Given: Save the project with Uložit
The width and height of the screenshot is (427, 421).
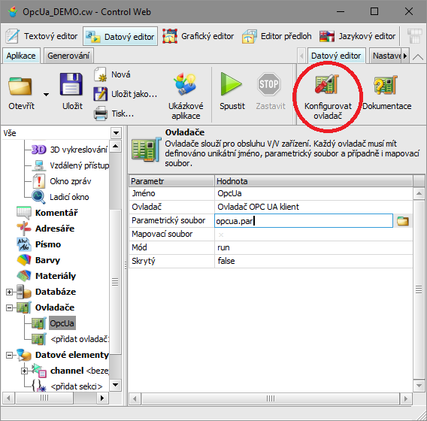Looking at the screenshot, I should (71, 84).
